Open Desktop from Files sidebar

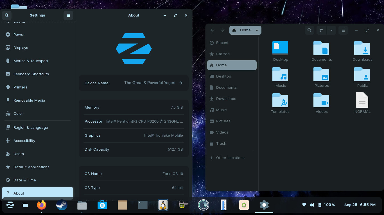point(232,76)
